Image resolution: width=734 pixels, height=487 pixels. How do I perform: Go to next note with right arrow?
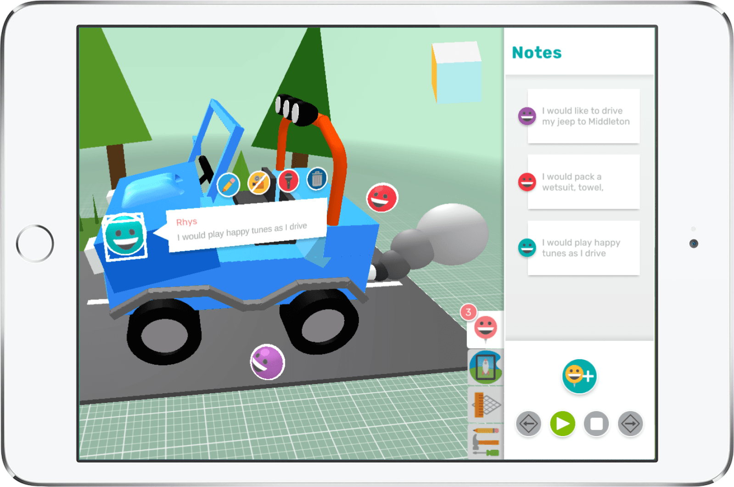coord(630,423)
